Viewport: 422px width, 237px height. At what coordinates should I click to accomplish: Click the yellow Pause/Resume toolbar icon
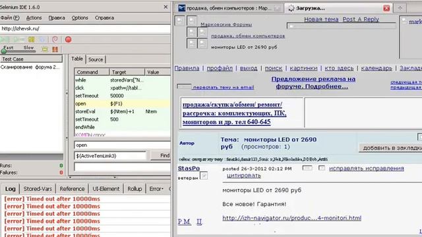32,39
